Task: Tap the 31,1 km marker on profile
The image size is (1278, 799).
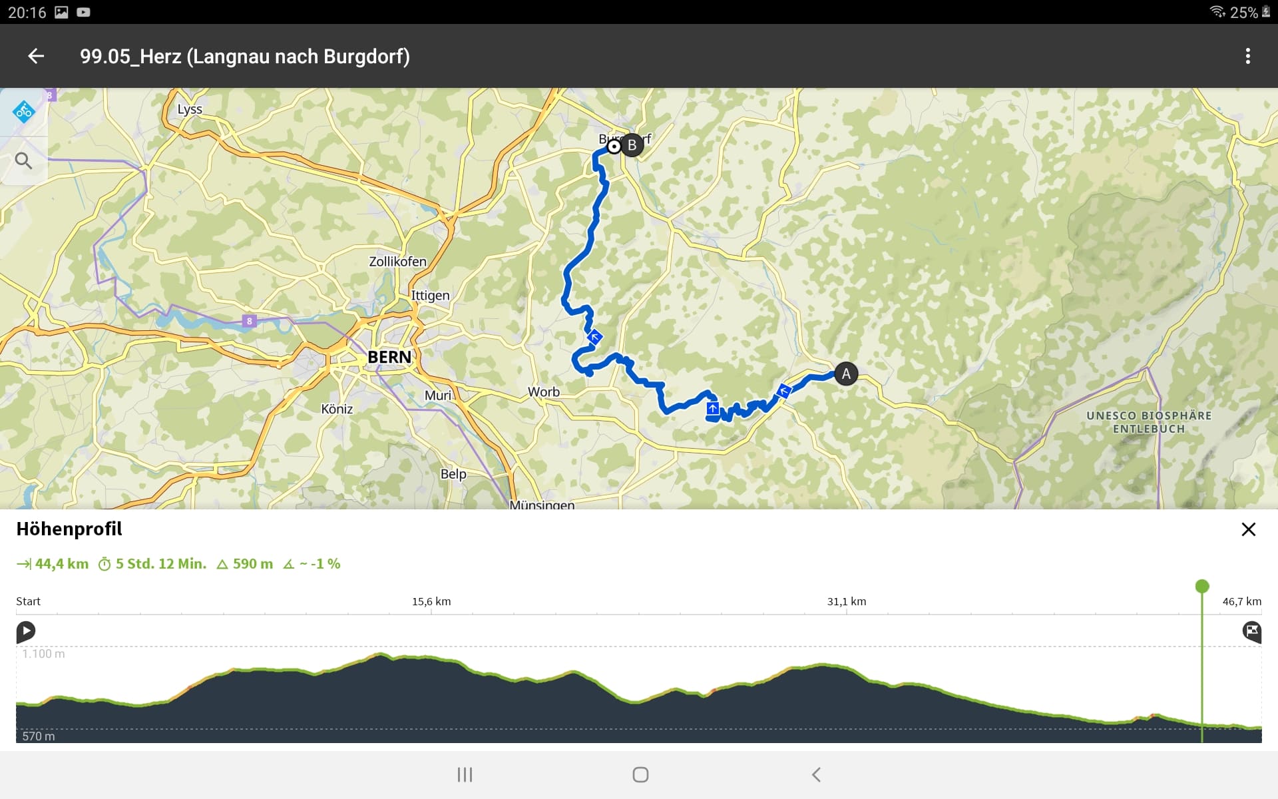Action: (x=847, y=602)
